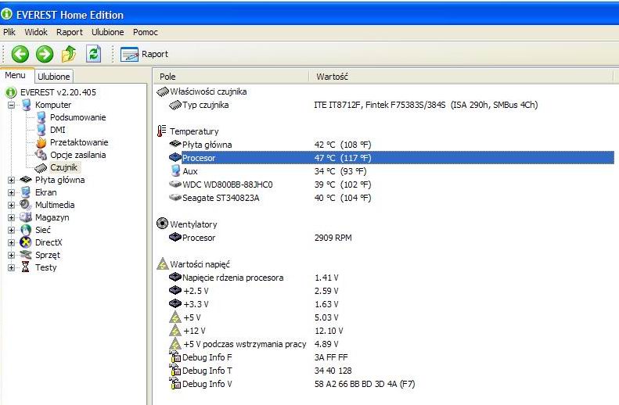
Task: Expand the DirectX tree node
Action: (x=12, y=242)
